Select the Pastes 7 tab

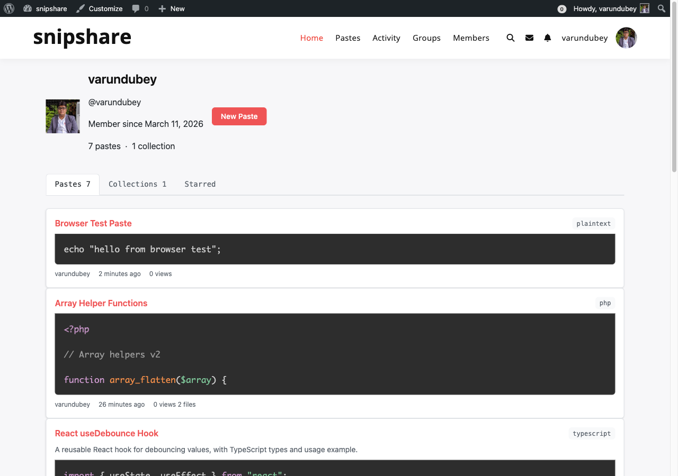pos(72,184)
